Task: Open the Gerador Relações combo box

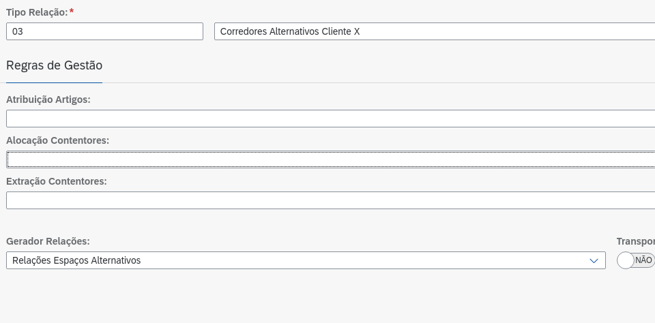Action: coord(306,260)
